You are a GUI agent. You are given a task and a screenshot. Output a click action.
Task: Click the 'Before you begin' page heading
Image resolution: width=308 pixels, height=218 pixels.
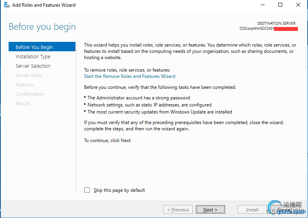[42, 27]
